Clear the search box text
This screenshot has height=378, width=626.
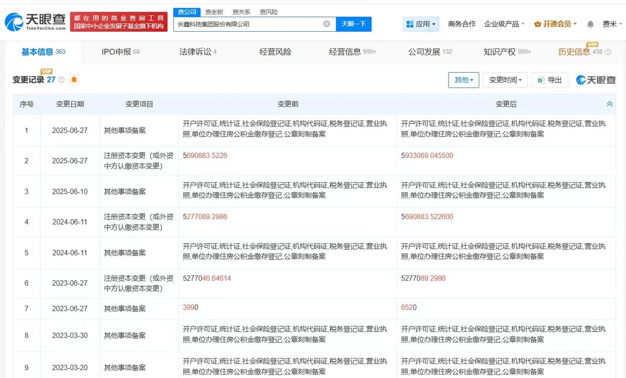[327, 24]
